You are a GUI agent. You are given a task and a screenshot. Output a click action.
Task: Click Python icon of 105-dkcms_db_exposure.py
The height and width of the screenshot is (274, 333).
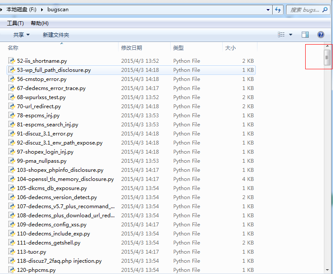pyautogui.click(x=12, y=188)
